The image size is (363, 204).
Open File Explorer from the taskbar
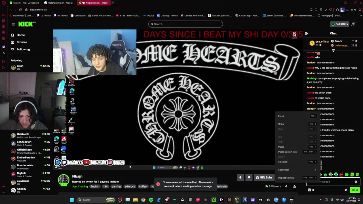136,200
